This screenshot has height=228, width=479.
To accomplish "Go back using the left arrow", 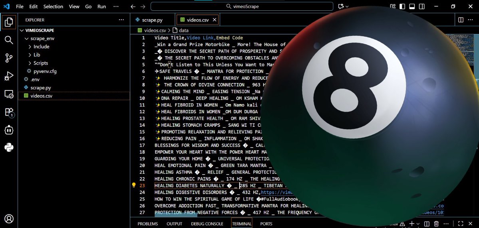I will 133,6.
